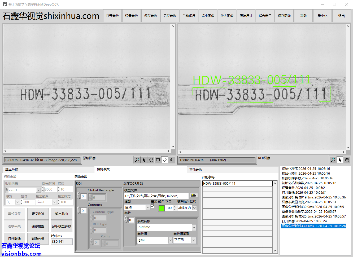This screenshot has width=353, height=257.
Task: Select the pan hand tool under ROI image
Action: point(347,160)
